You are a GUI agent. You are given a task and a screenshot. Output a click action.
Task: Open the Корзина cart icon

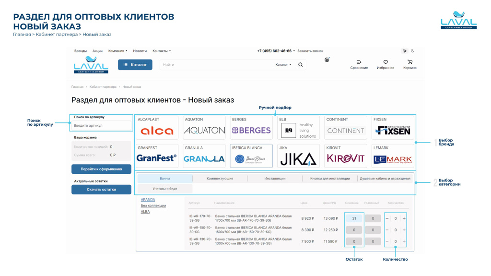pyautogui.click(x=409, y=62)
